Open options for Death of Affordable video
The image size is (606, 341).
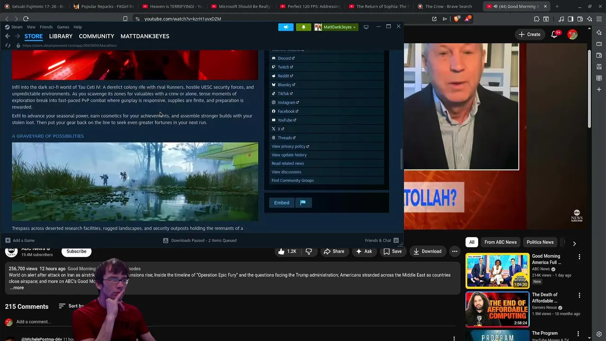[579, 295]
